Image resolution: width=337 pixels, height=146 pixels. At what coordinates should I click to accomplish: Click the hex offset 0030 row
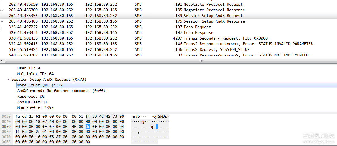pyautogui.click(x=6, y=117)
